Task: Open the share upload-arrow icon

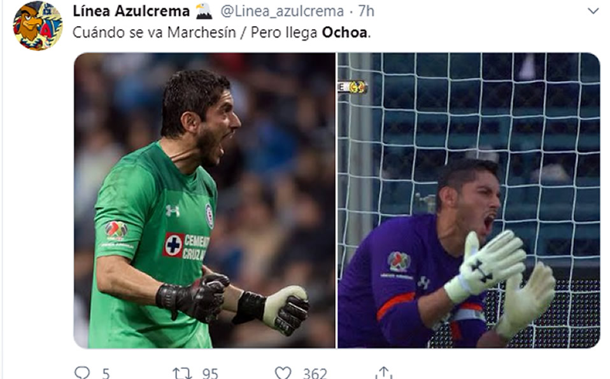Action: tap(383, 373)
